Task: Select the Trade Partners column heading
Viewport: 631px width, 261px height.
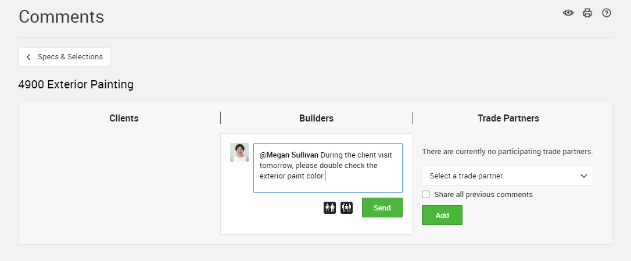Action: pos(508,118)
